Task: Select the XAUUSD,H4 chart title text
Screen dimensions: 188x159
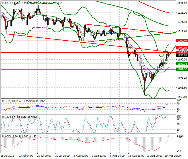Action: click(13, 3)
